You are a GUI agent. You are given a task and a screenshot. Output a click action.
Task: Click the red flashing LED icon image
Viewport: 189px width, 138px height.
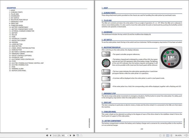tap(103, 89)
